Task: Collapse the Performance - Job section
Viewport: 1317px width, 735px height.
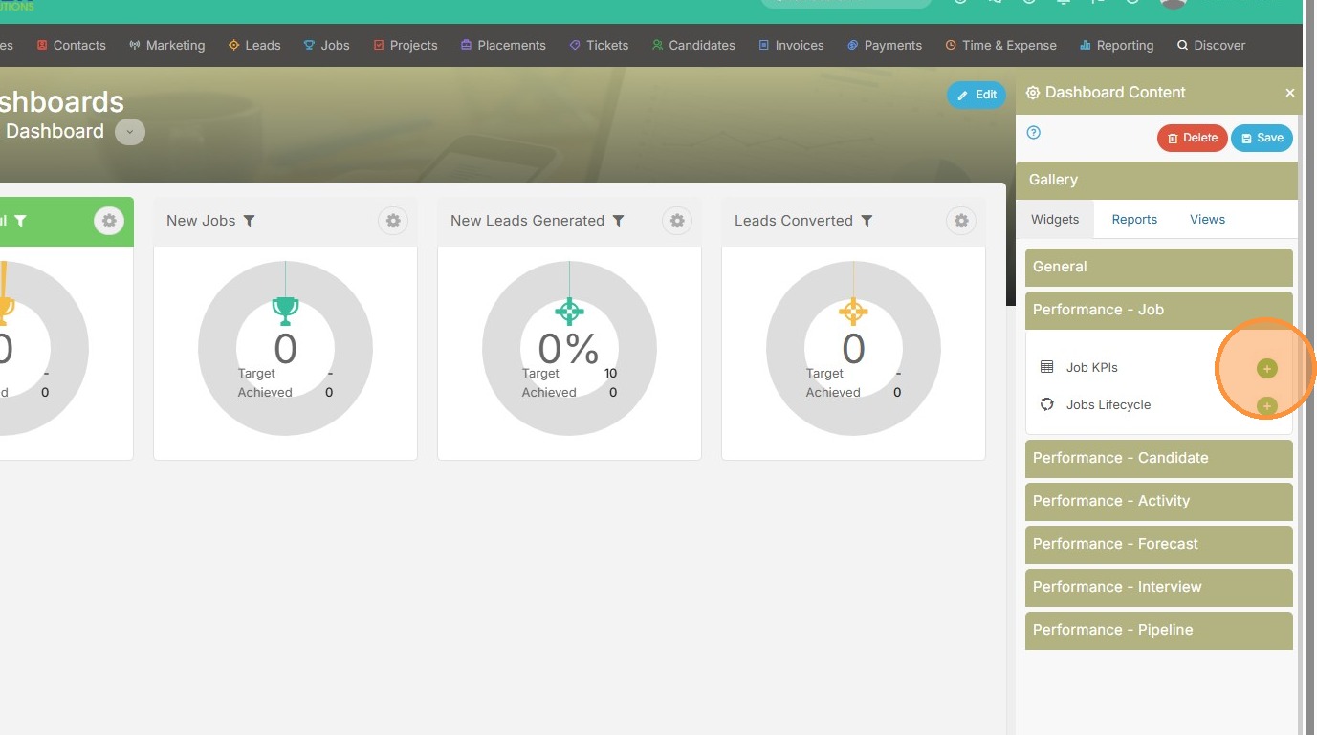Action: (x=1159, y=310)
